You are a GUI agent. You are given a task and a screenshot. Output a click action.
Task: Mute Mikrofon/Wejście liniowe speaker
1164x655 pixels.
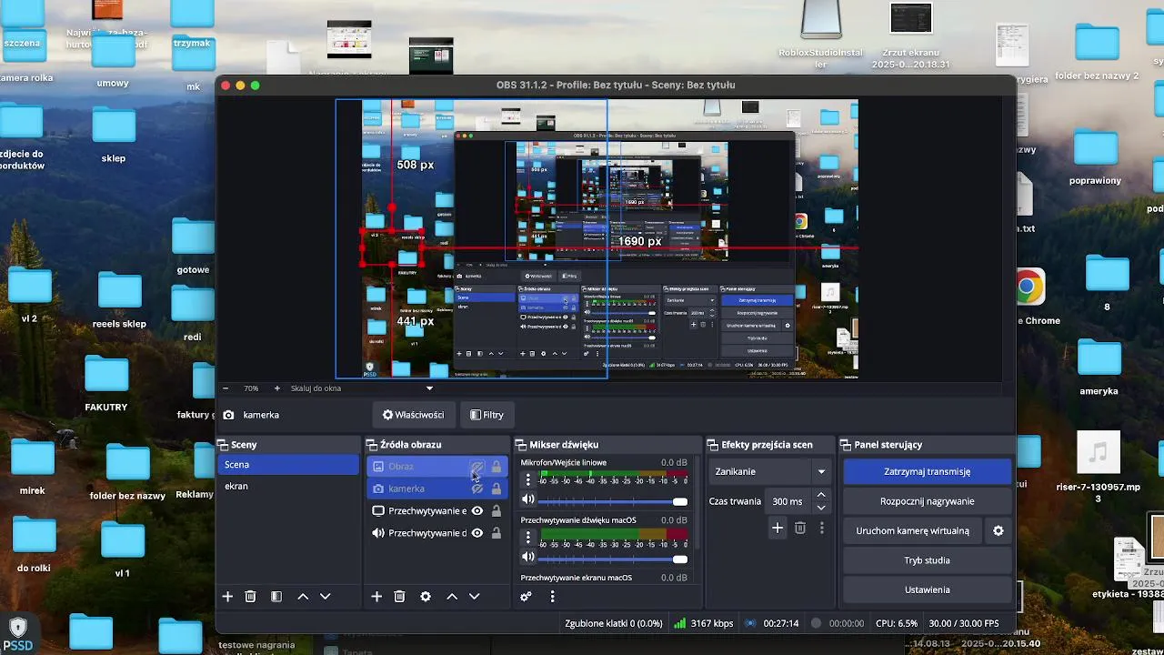[527, 499]
